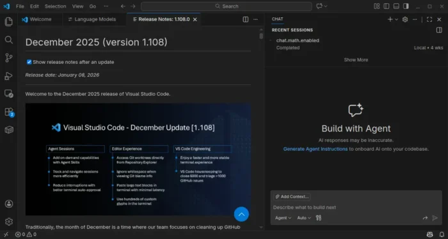The width and height of the screenshot is (448, 239).
Task: Send the chat message arrow
Action: [x=435, y=218]
